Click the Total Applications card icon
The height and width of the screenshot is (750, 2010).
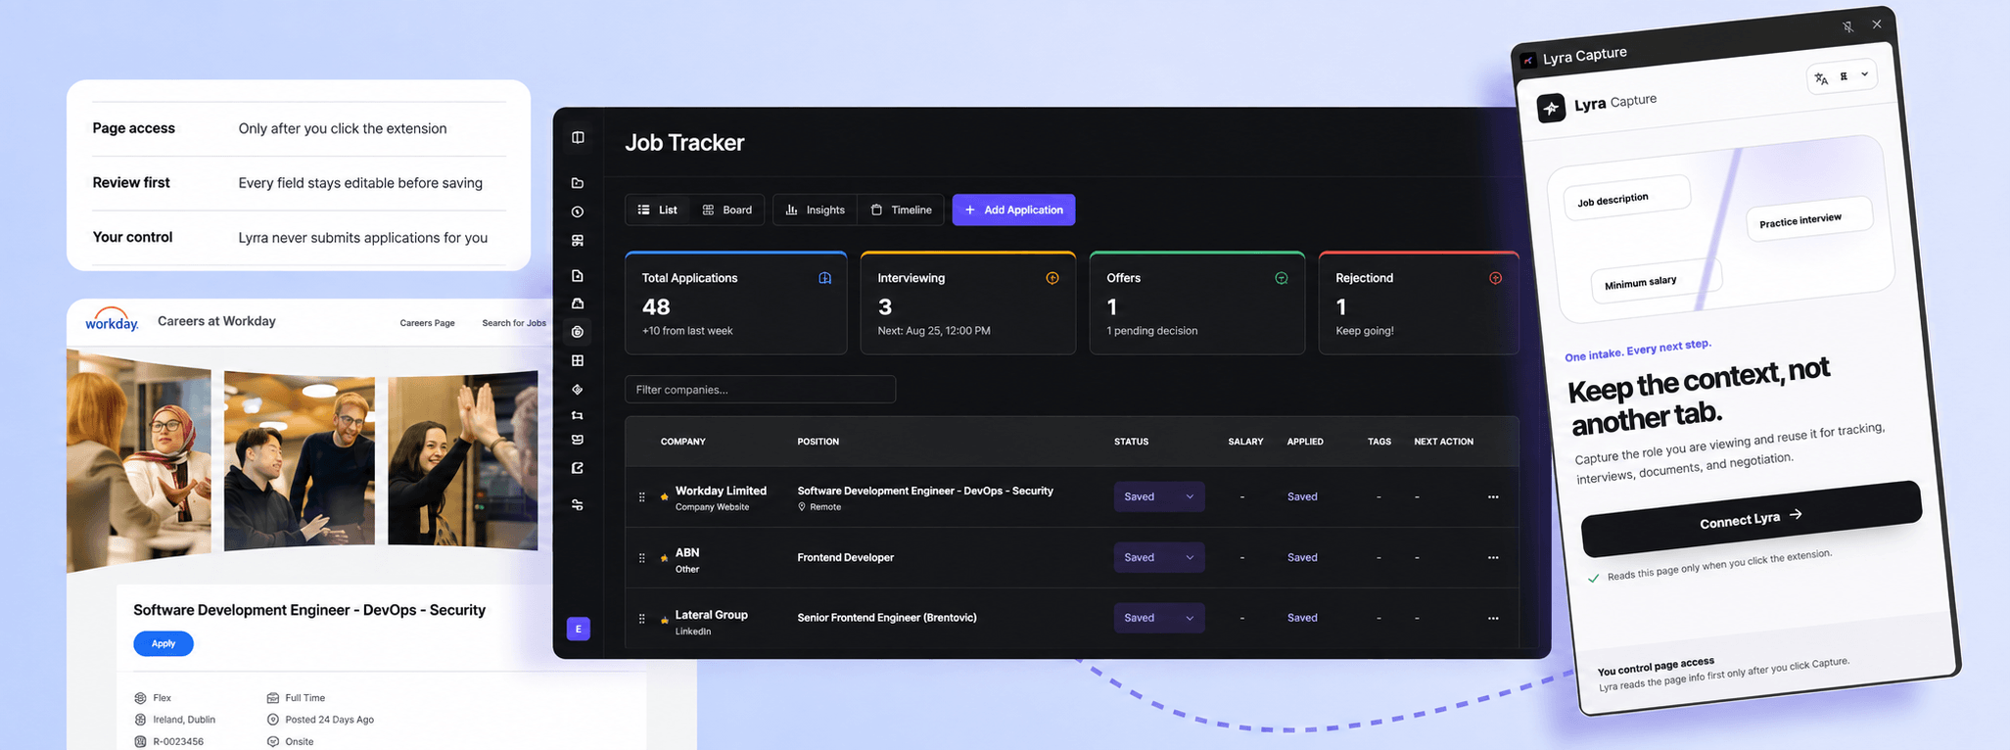pyautogui.click(x=825, y=278)
